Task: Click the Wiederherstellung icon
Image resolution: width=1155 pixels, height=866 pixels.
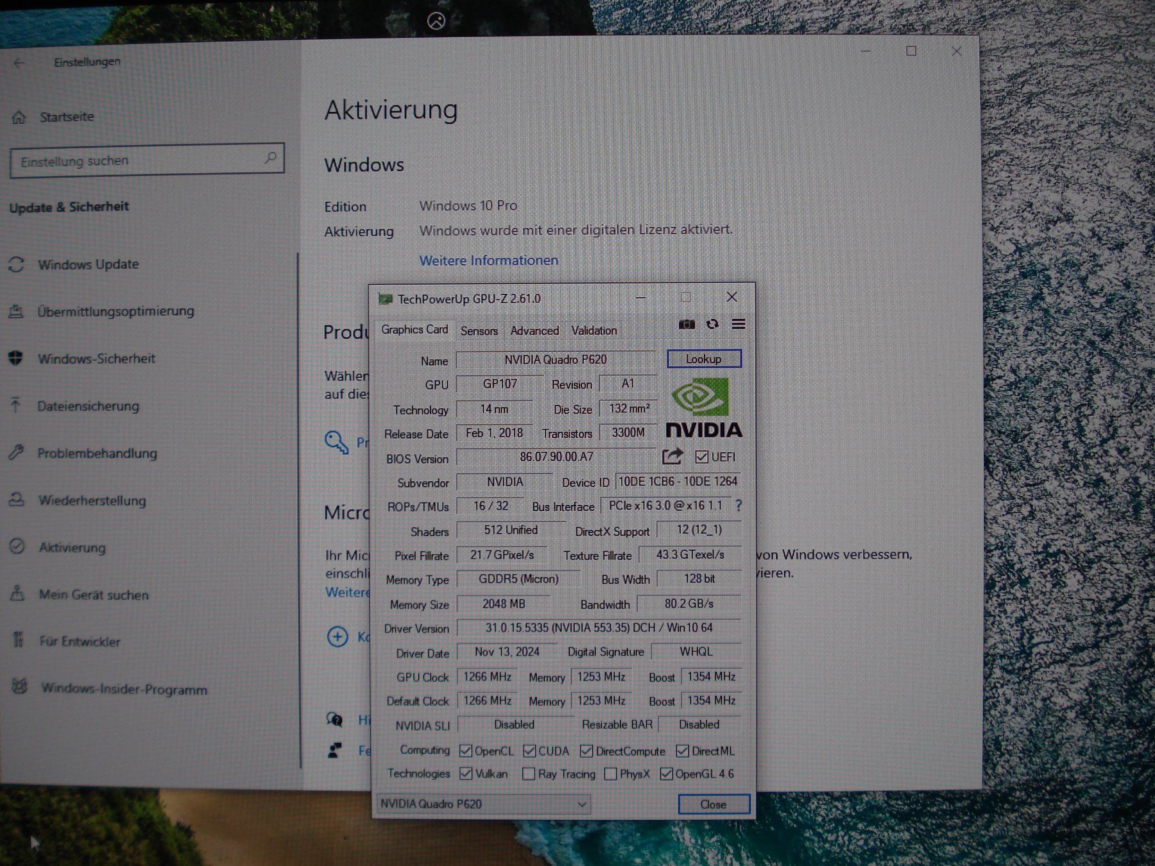Action: point(17,500)
